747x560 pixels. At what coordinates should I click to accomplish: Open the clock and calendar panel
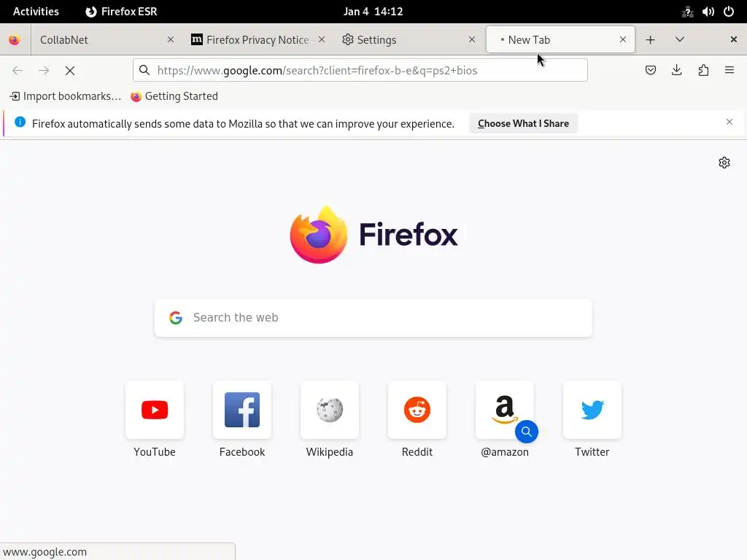click(x=373, y=12)
